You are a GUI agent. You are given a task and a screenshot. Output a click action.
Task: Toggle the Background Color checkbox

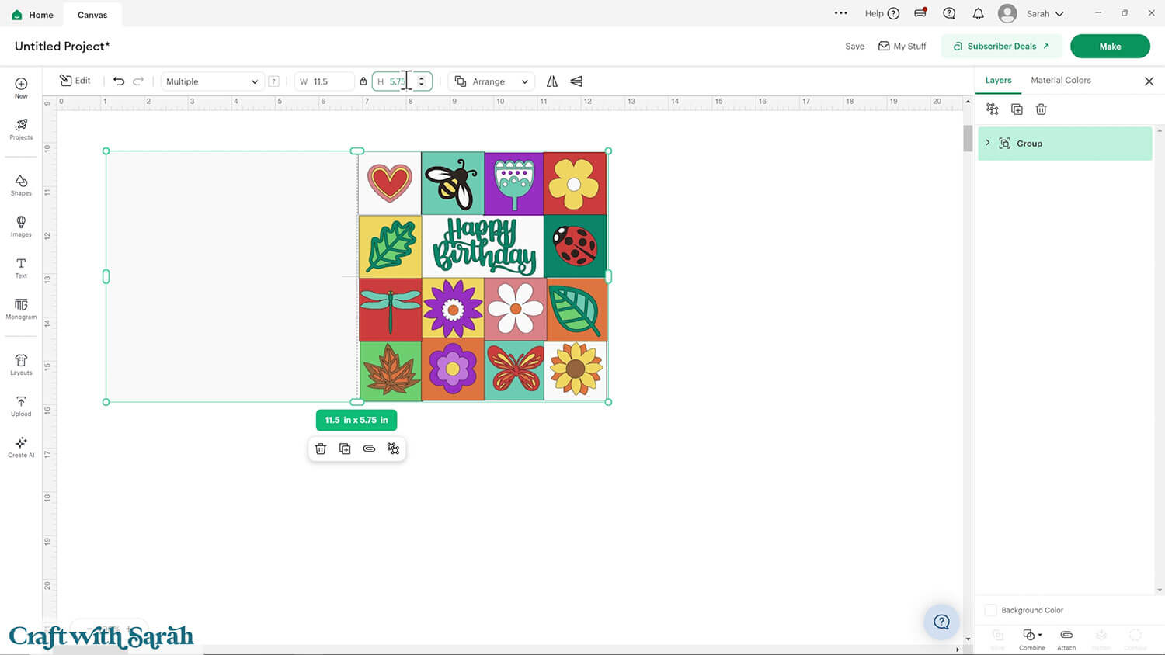point(991,610)
